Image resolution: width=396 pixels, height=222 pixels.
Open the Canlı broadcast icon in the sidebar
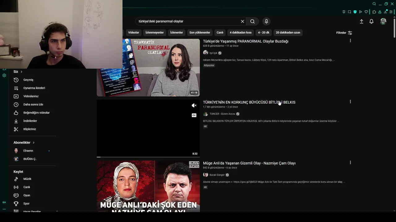[16, 187]
